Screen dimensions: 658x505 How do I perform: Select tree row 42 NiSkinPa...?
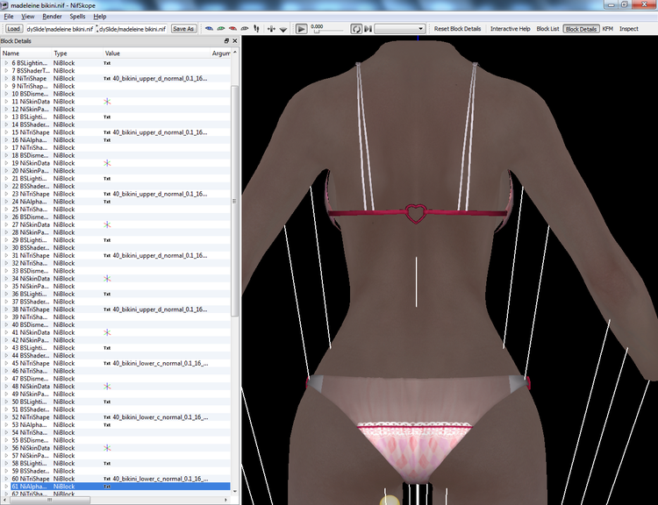pyautogui.click(x=116, y=340)
